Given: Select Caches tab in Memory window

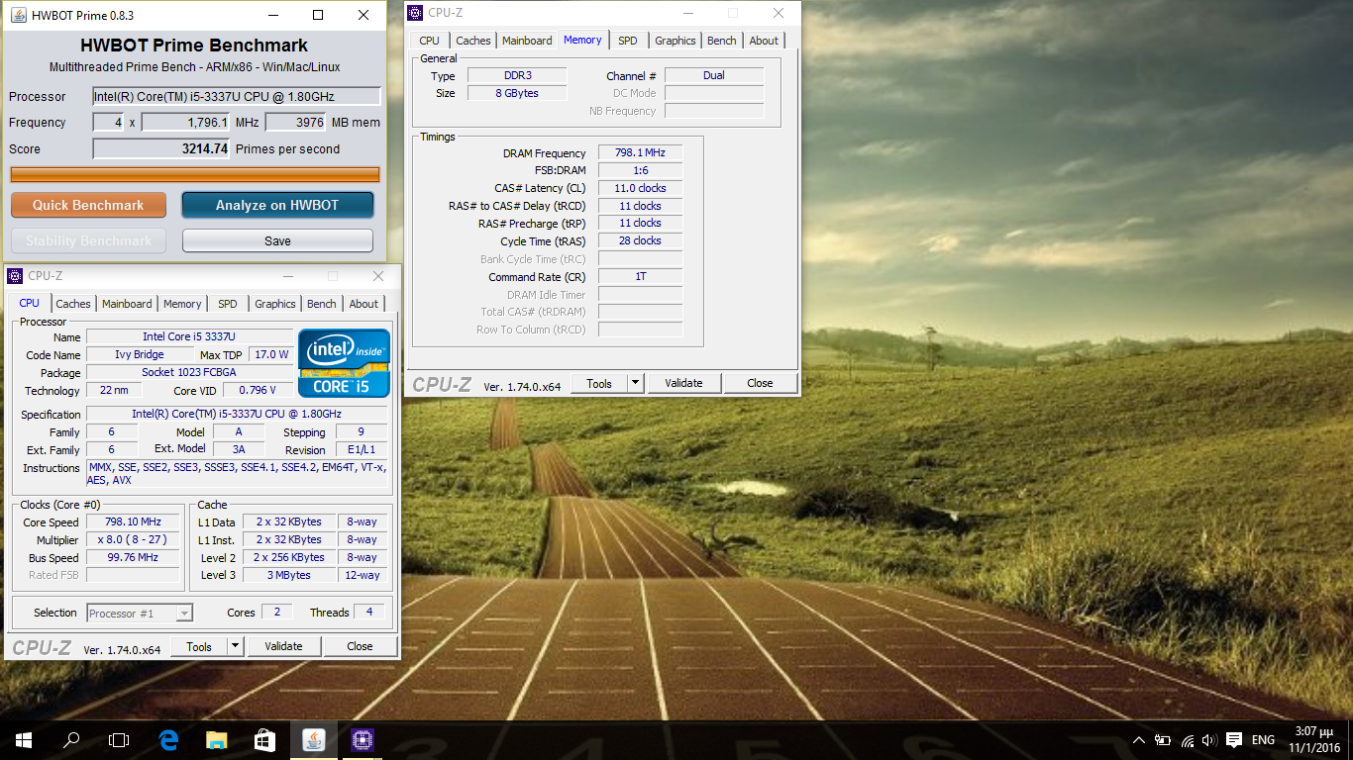Looking at the screenshot, I should (x=473, y=41).
